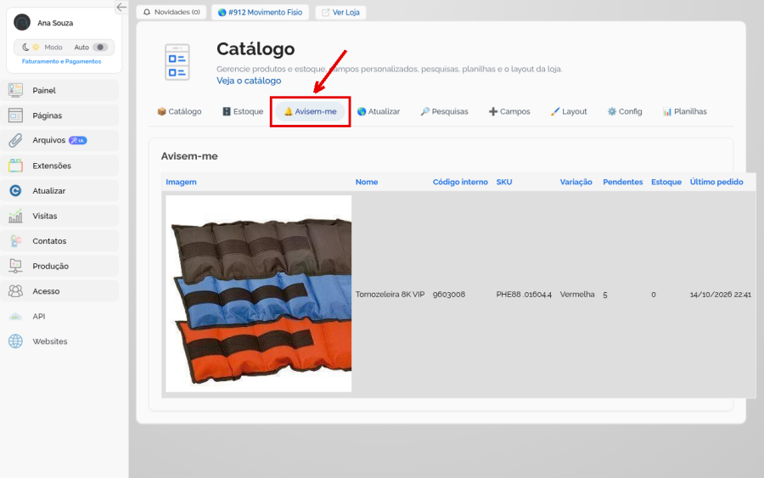This screenshot has width=764, height=478.
Task: Open Faturamento e Pagamentos link
Action: coord(61,61)
